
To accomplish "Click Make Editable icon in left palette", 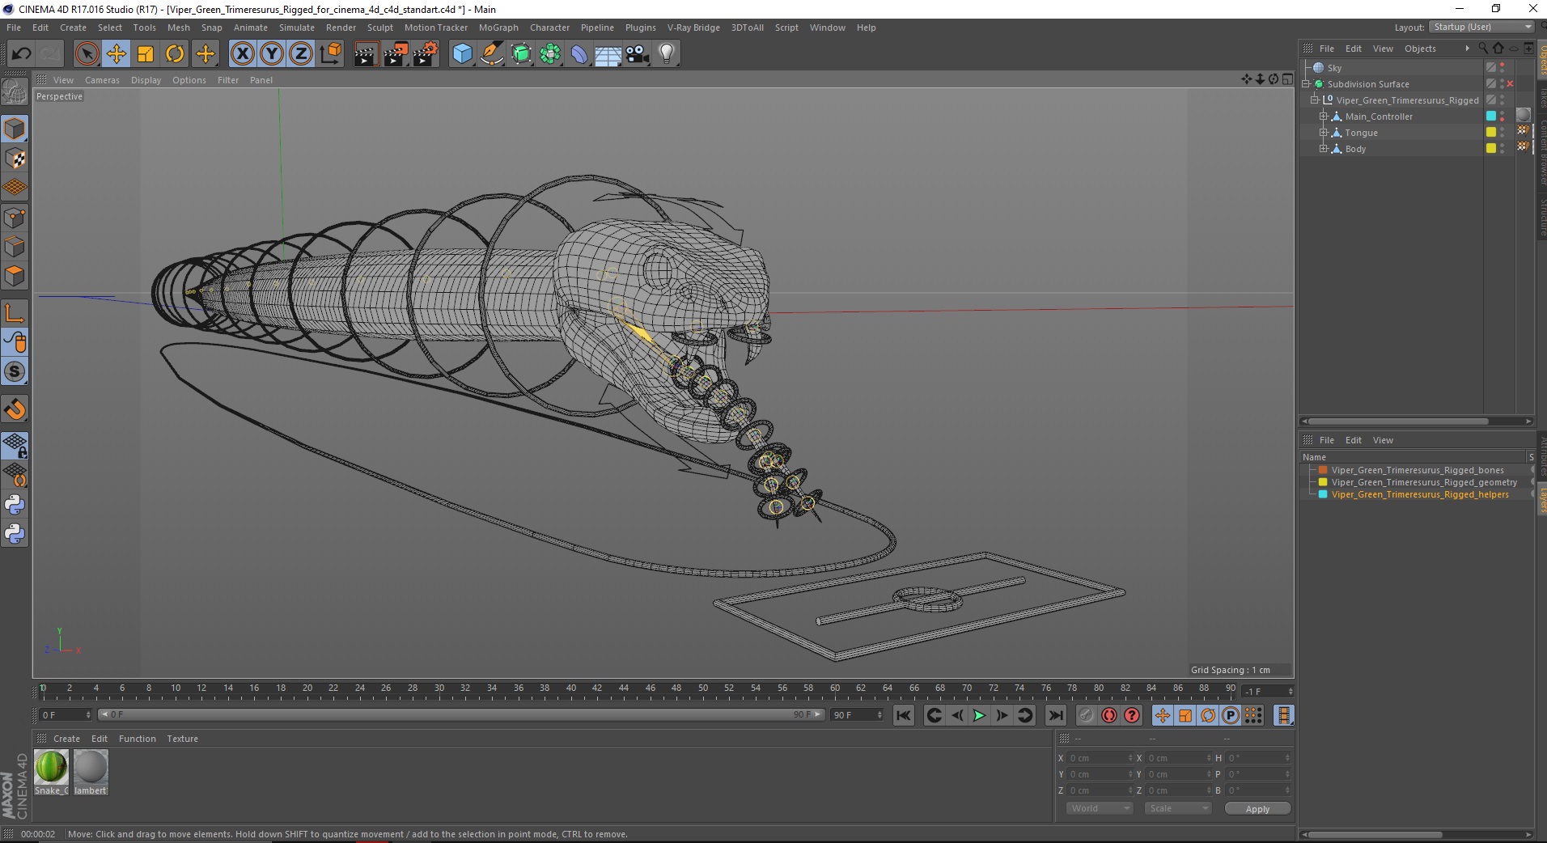I will point(15,91).
